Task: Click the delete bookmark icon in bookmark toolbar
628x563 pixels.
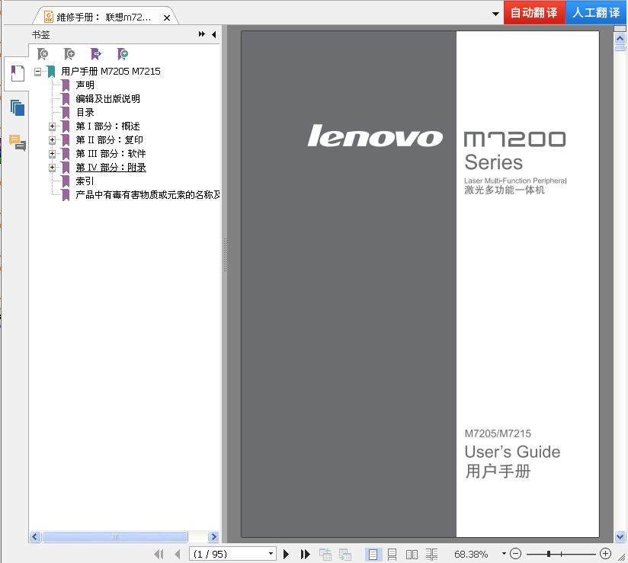Action: click(43, 53)
